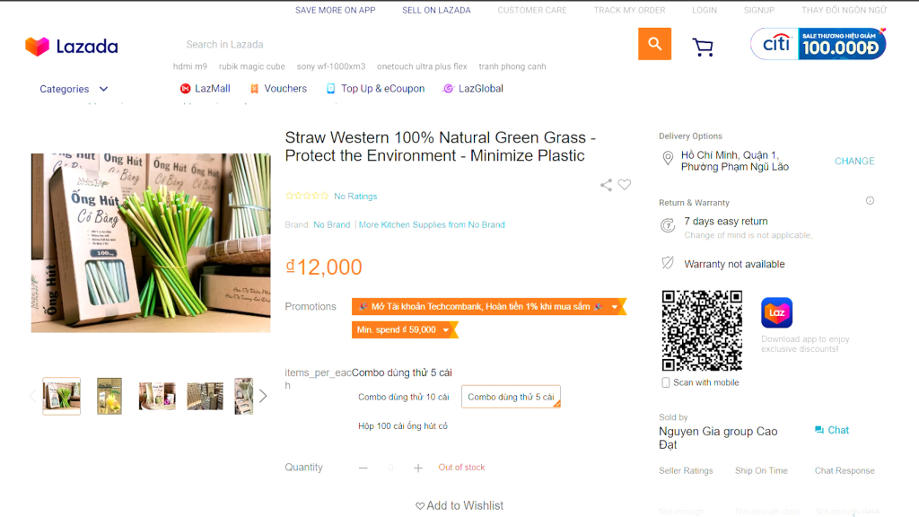
Task: Expand the Categories dropdown
Action: coord(74,89)
